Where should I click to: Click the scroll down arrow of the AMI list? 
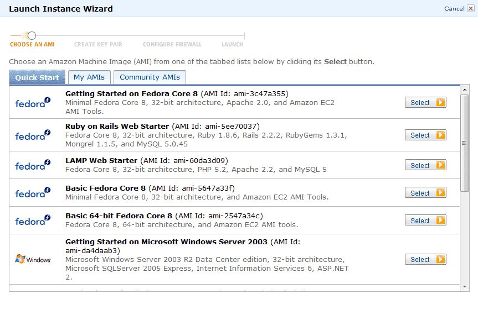(465, 287)
